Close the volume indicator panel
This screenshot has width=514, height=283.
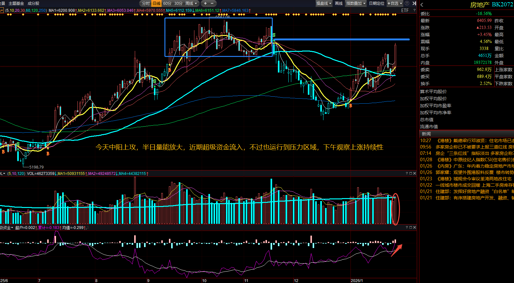pos(415,173)
